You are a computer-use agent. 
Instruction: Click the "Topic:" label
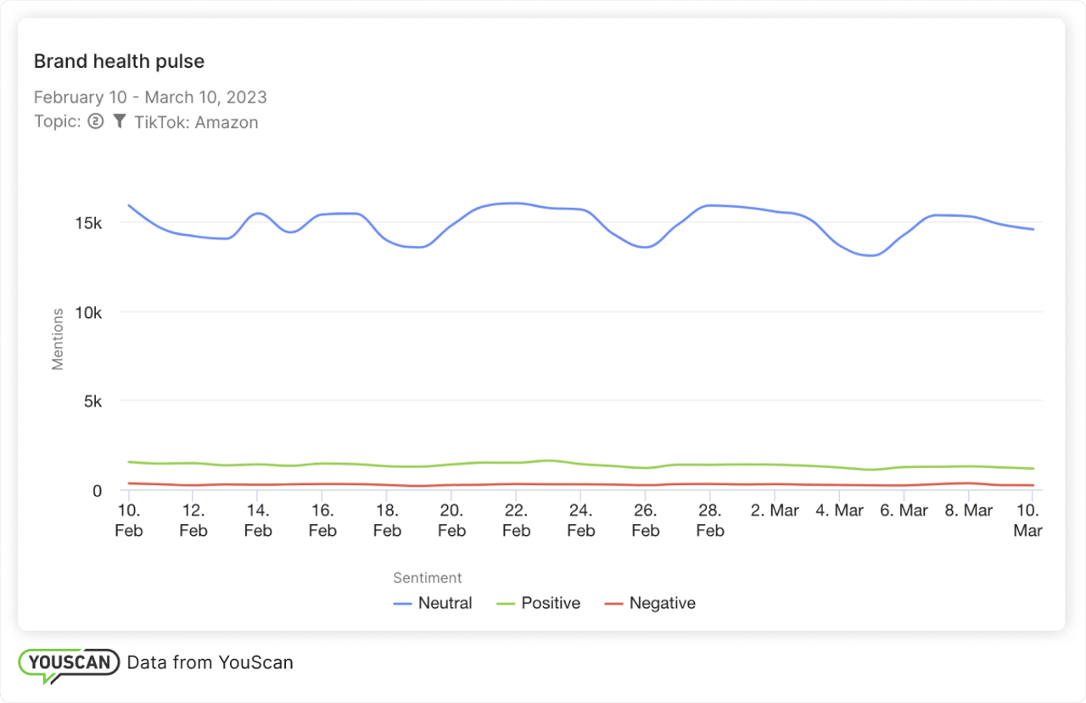[x=57, y=121]
